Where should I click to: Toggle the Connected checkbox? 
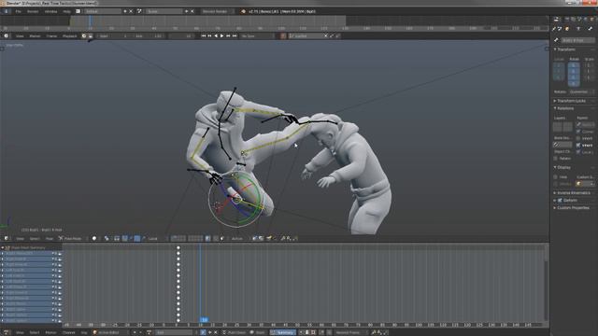[578, 132]
